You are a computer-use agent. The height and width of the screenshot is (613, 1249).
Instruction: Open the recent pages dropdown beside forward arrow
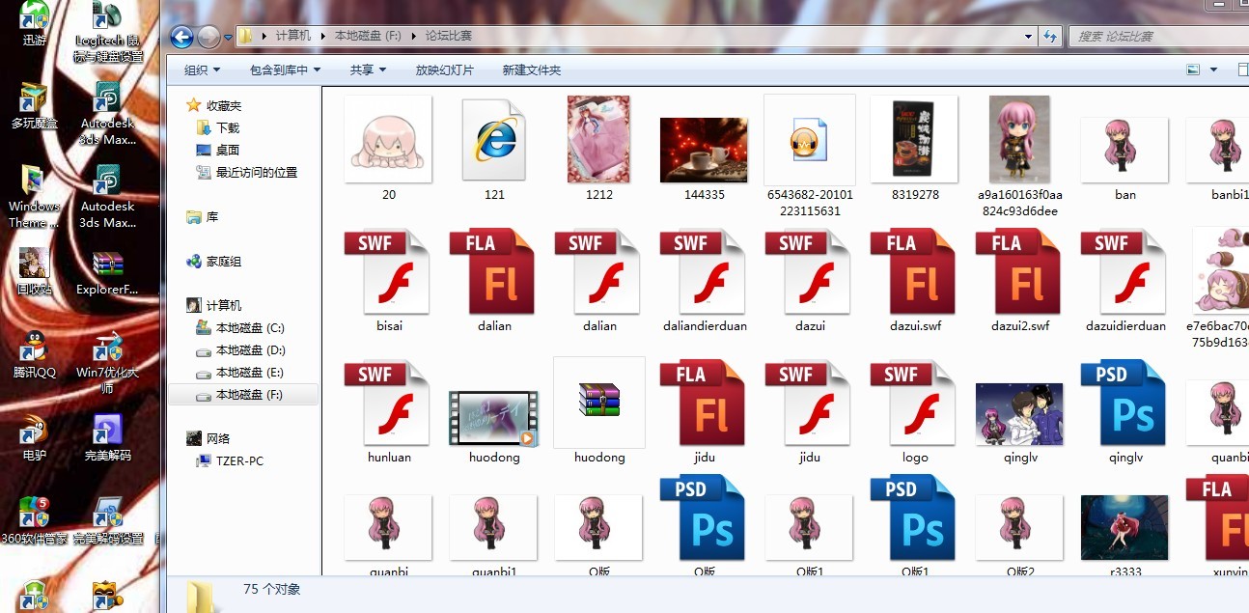229,37
